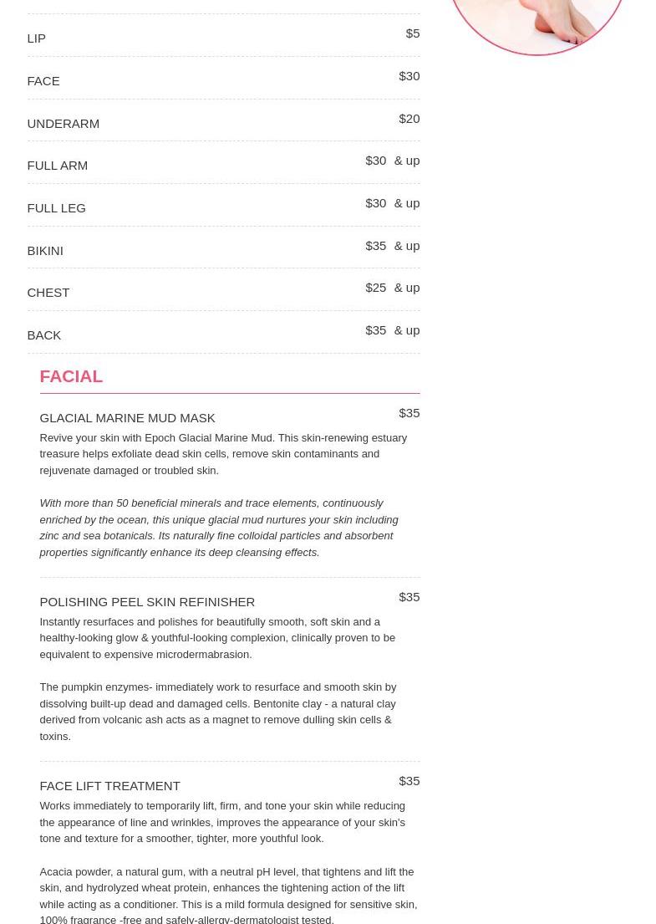Click the $20 price for UNDERARM
This screenshot has width=656, height=924.
409,119
